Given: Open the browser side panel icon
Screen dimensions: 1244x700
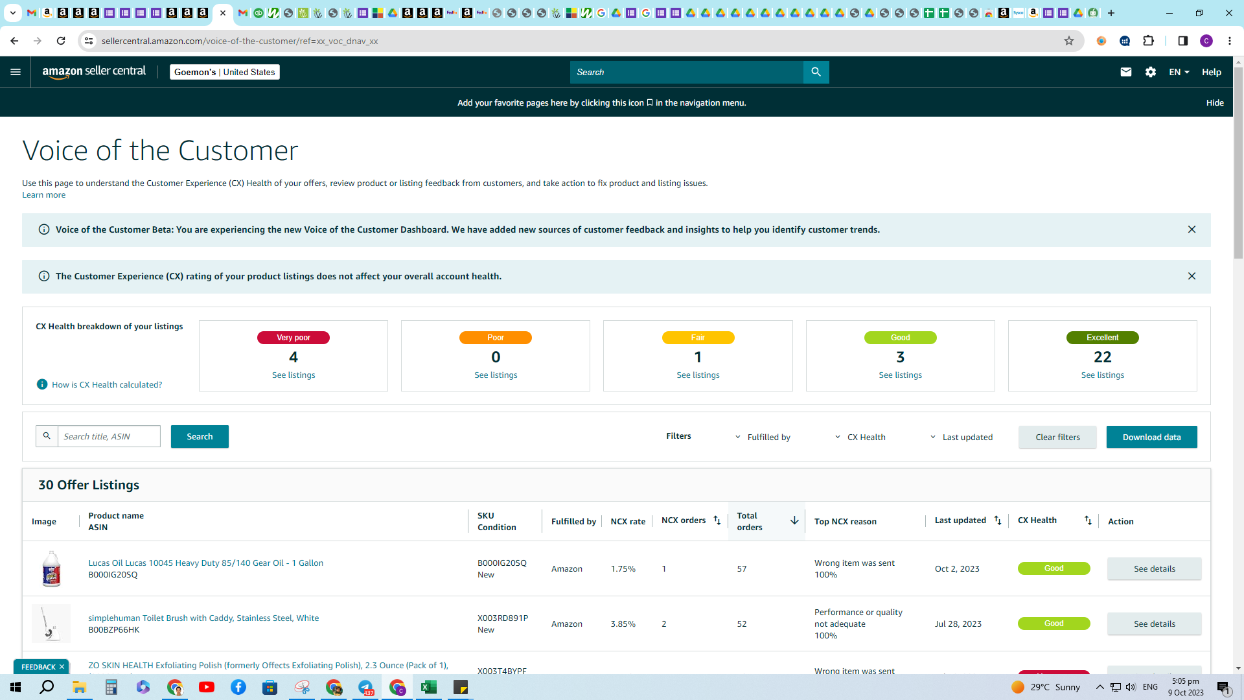Looking at the screenshot, I should (1182, 41).
